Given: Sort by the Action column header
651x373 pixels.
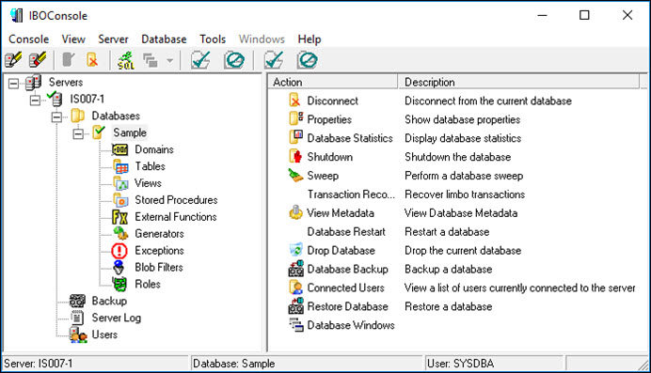Looking at the screenshot, I should coord(333,82).
